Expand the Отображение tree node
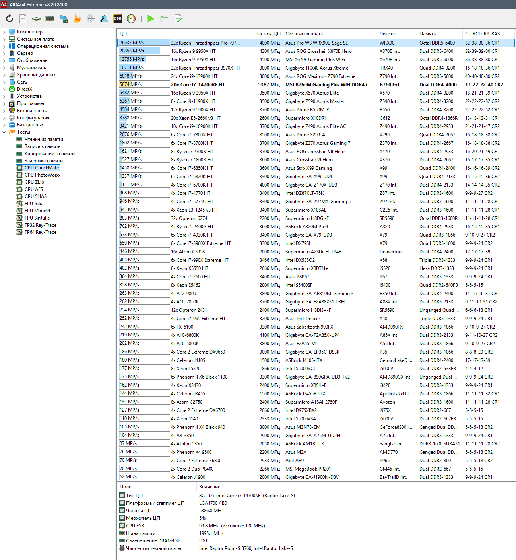Viewport: 516px width, 560px height. point(4,60)
